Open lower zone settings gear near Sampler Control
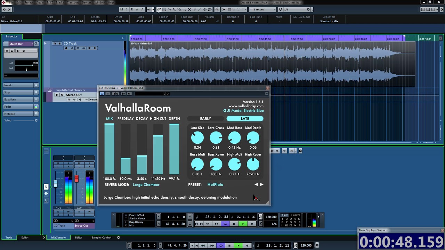Screen dimensions: 445x250 click(118, 237)
